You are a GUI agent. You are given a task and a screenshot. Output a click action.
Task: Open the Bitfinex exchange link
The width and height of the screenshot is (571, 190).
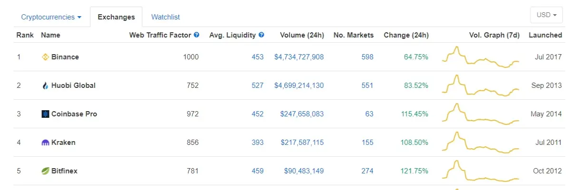tap(64, 171)
